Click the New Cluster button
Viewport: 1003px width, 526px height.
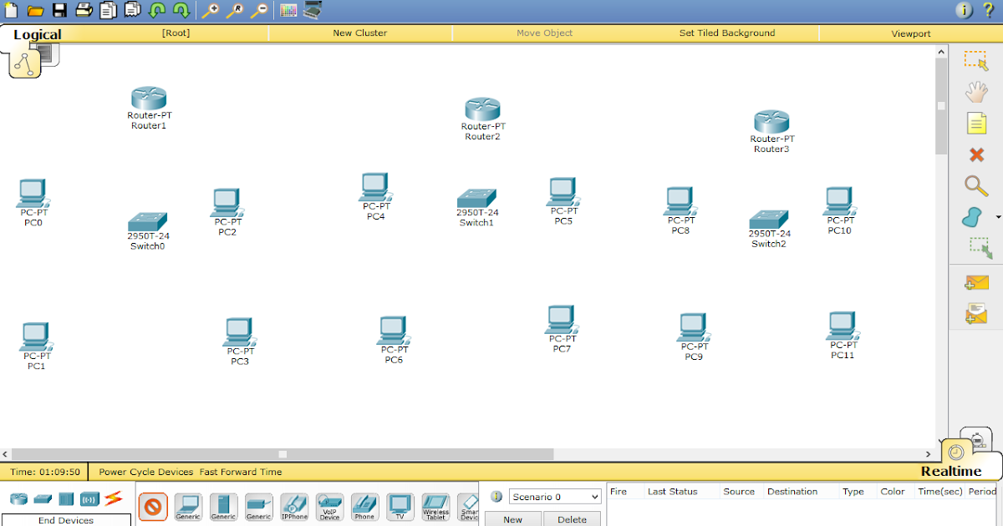point(360,33)
